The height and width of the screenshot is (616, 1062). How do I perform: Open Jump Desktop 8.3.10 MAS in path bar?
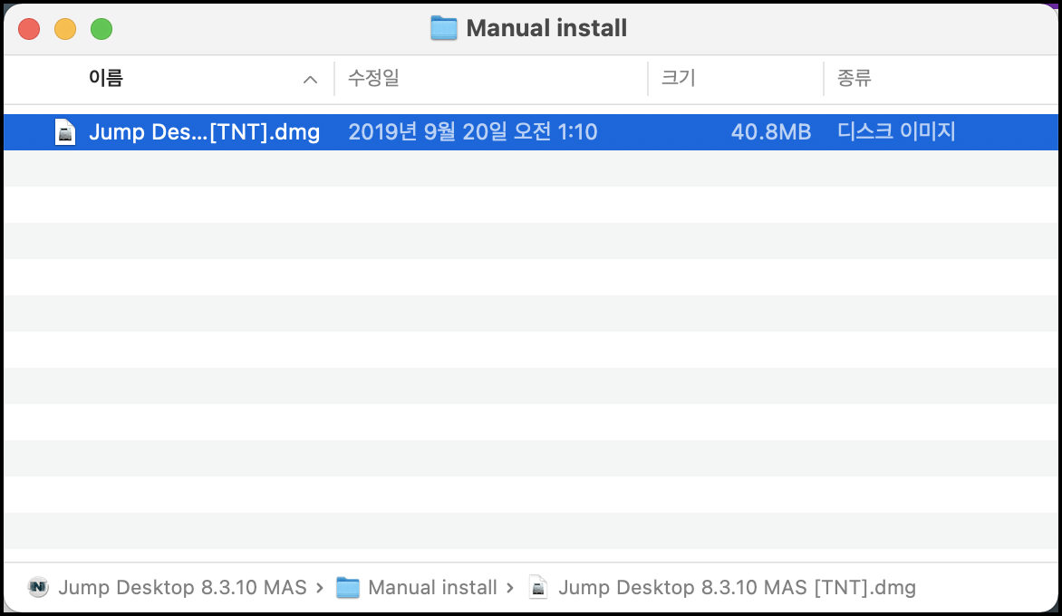tap(182, 588)
